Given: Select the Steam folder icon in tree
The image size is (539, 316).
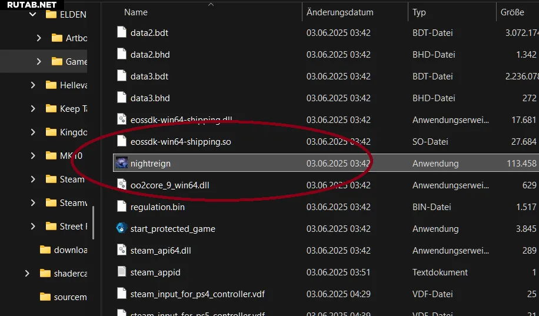Looking at the screenshot, I should pos(51,179).
